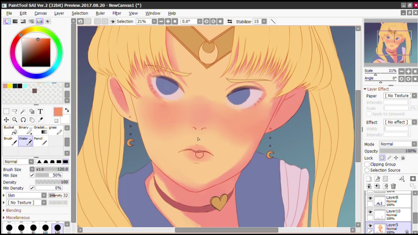
Task: Click the orange foreground color swatch
Action: [58, 112]
